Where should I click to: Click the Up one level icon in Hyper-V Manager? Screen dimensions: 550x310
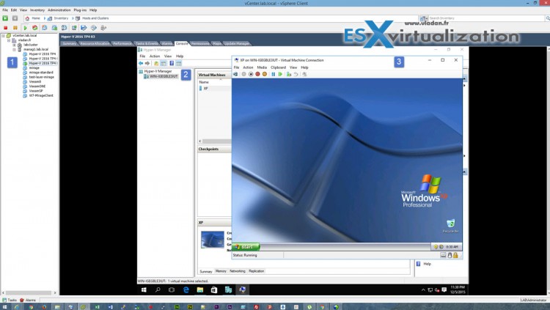(156, 63)
